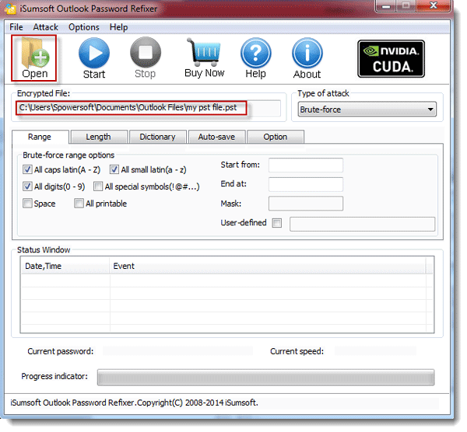Open the Options menu

click(x=84, y=27)
